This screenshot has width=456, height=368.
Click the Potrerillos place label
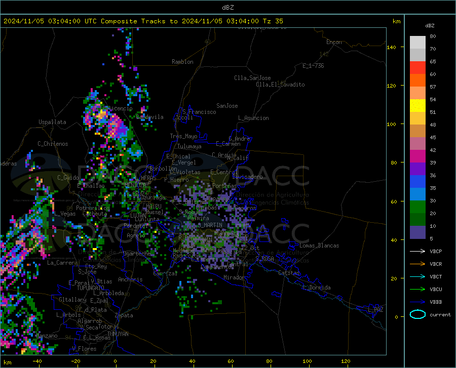click(93, 208)
